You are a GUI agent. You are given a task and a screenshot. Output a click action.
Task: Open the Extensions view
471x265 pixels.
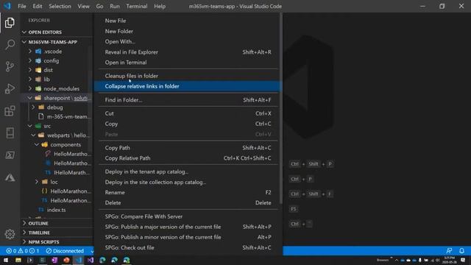tap(10, 111)
